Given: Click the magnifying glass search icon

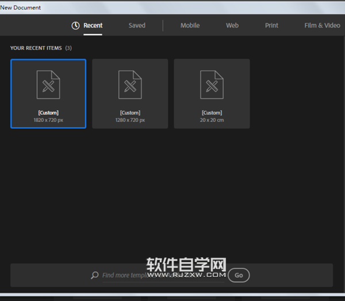Looking at the screenshot, I should (95, 275).
